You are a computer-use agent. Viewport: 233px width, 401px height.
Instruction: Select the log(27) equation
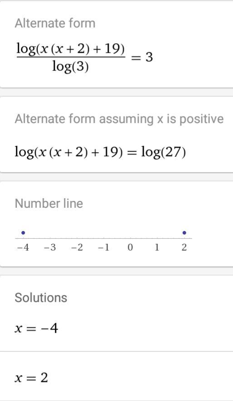pos(100,153)
